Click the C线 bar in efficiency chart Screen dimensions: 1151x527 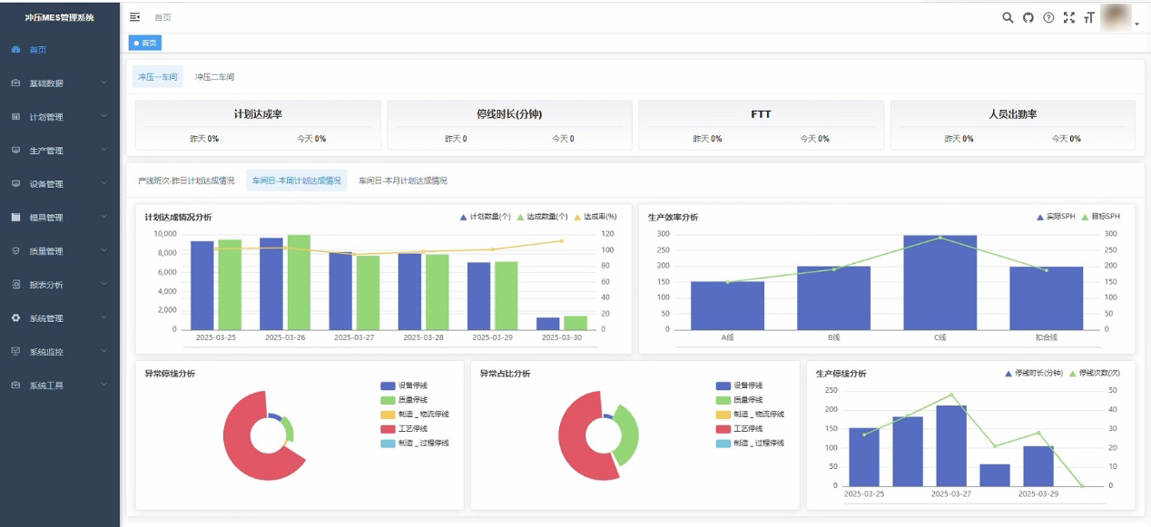click(x=939, y=282)
